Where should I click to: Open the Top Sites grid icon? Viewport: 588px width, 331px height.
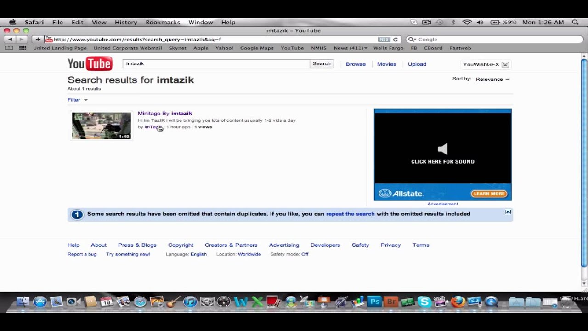point(23,48)
